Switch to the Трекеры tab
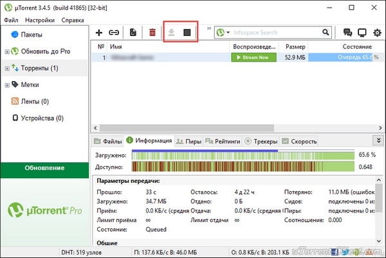 261,142
